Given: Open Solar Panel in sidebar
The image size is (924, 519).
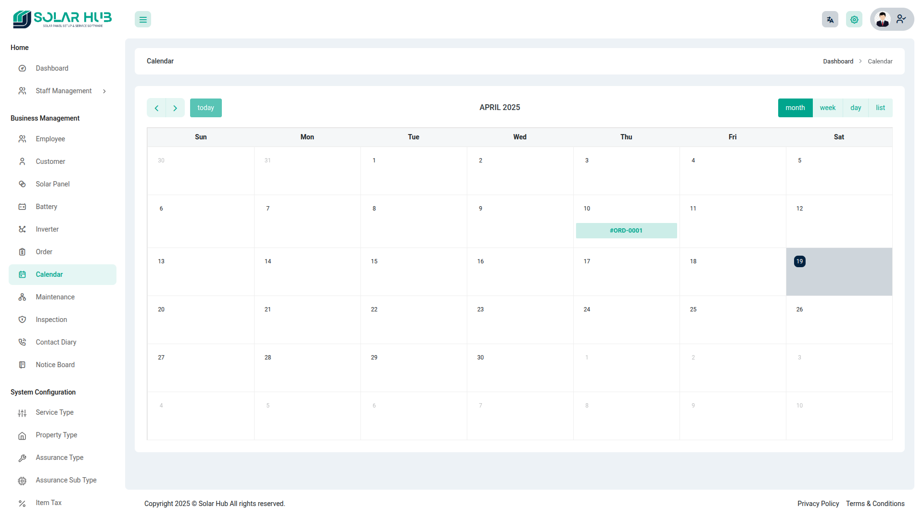Looking at the screenshot, I should 52,184.
